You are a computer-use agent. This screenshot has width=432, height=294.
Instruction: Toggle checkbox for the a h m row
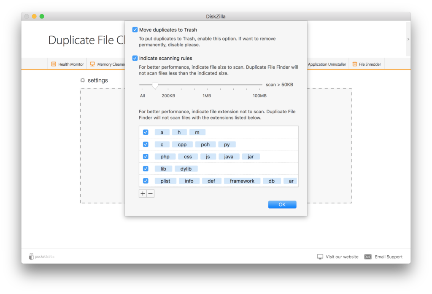click(146, 132)
